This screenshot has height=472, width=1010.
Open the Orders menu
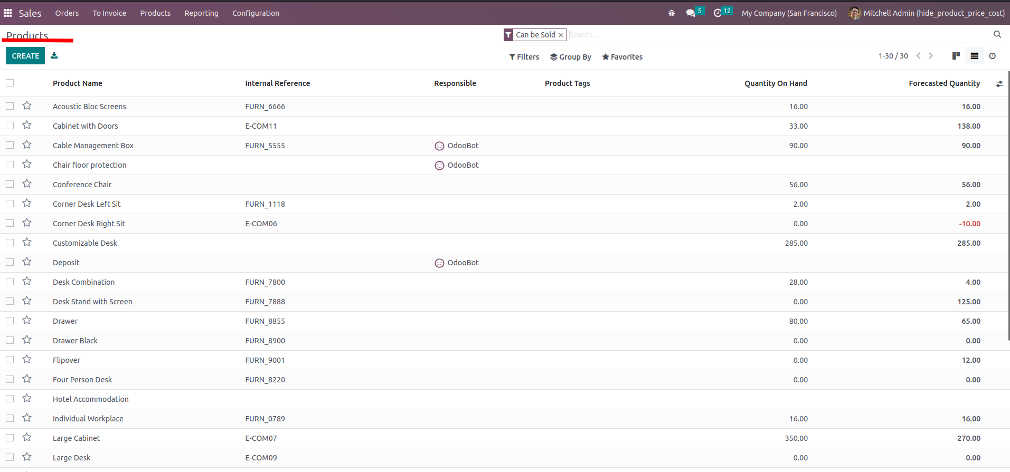(x=67, y=13)
